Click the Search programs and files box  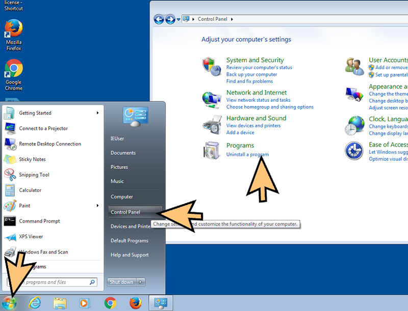(48, 282)
